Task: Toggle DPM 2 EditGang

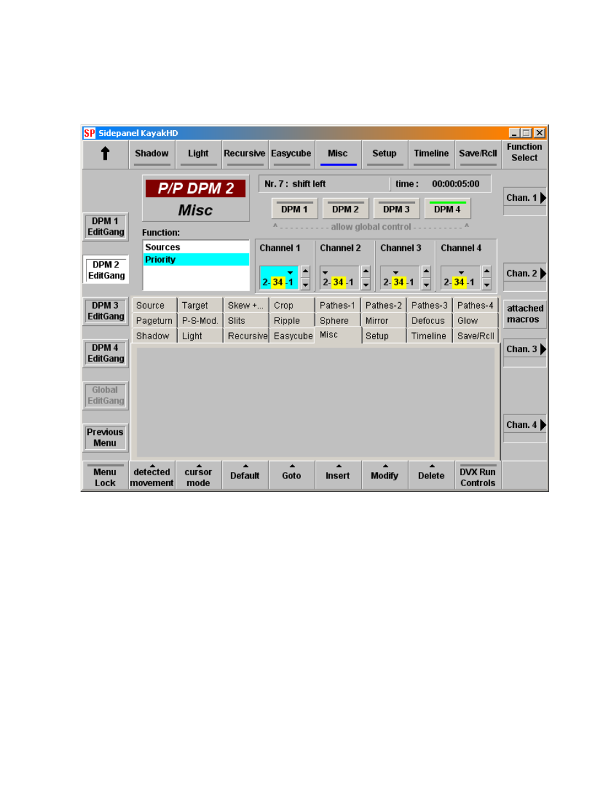Action: click(106, 269)
